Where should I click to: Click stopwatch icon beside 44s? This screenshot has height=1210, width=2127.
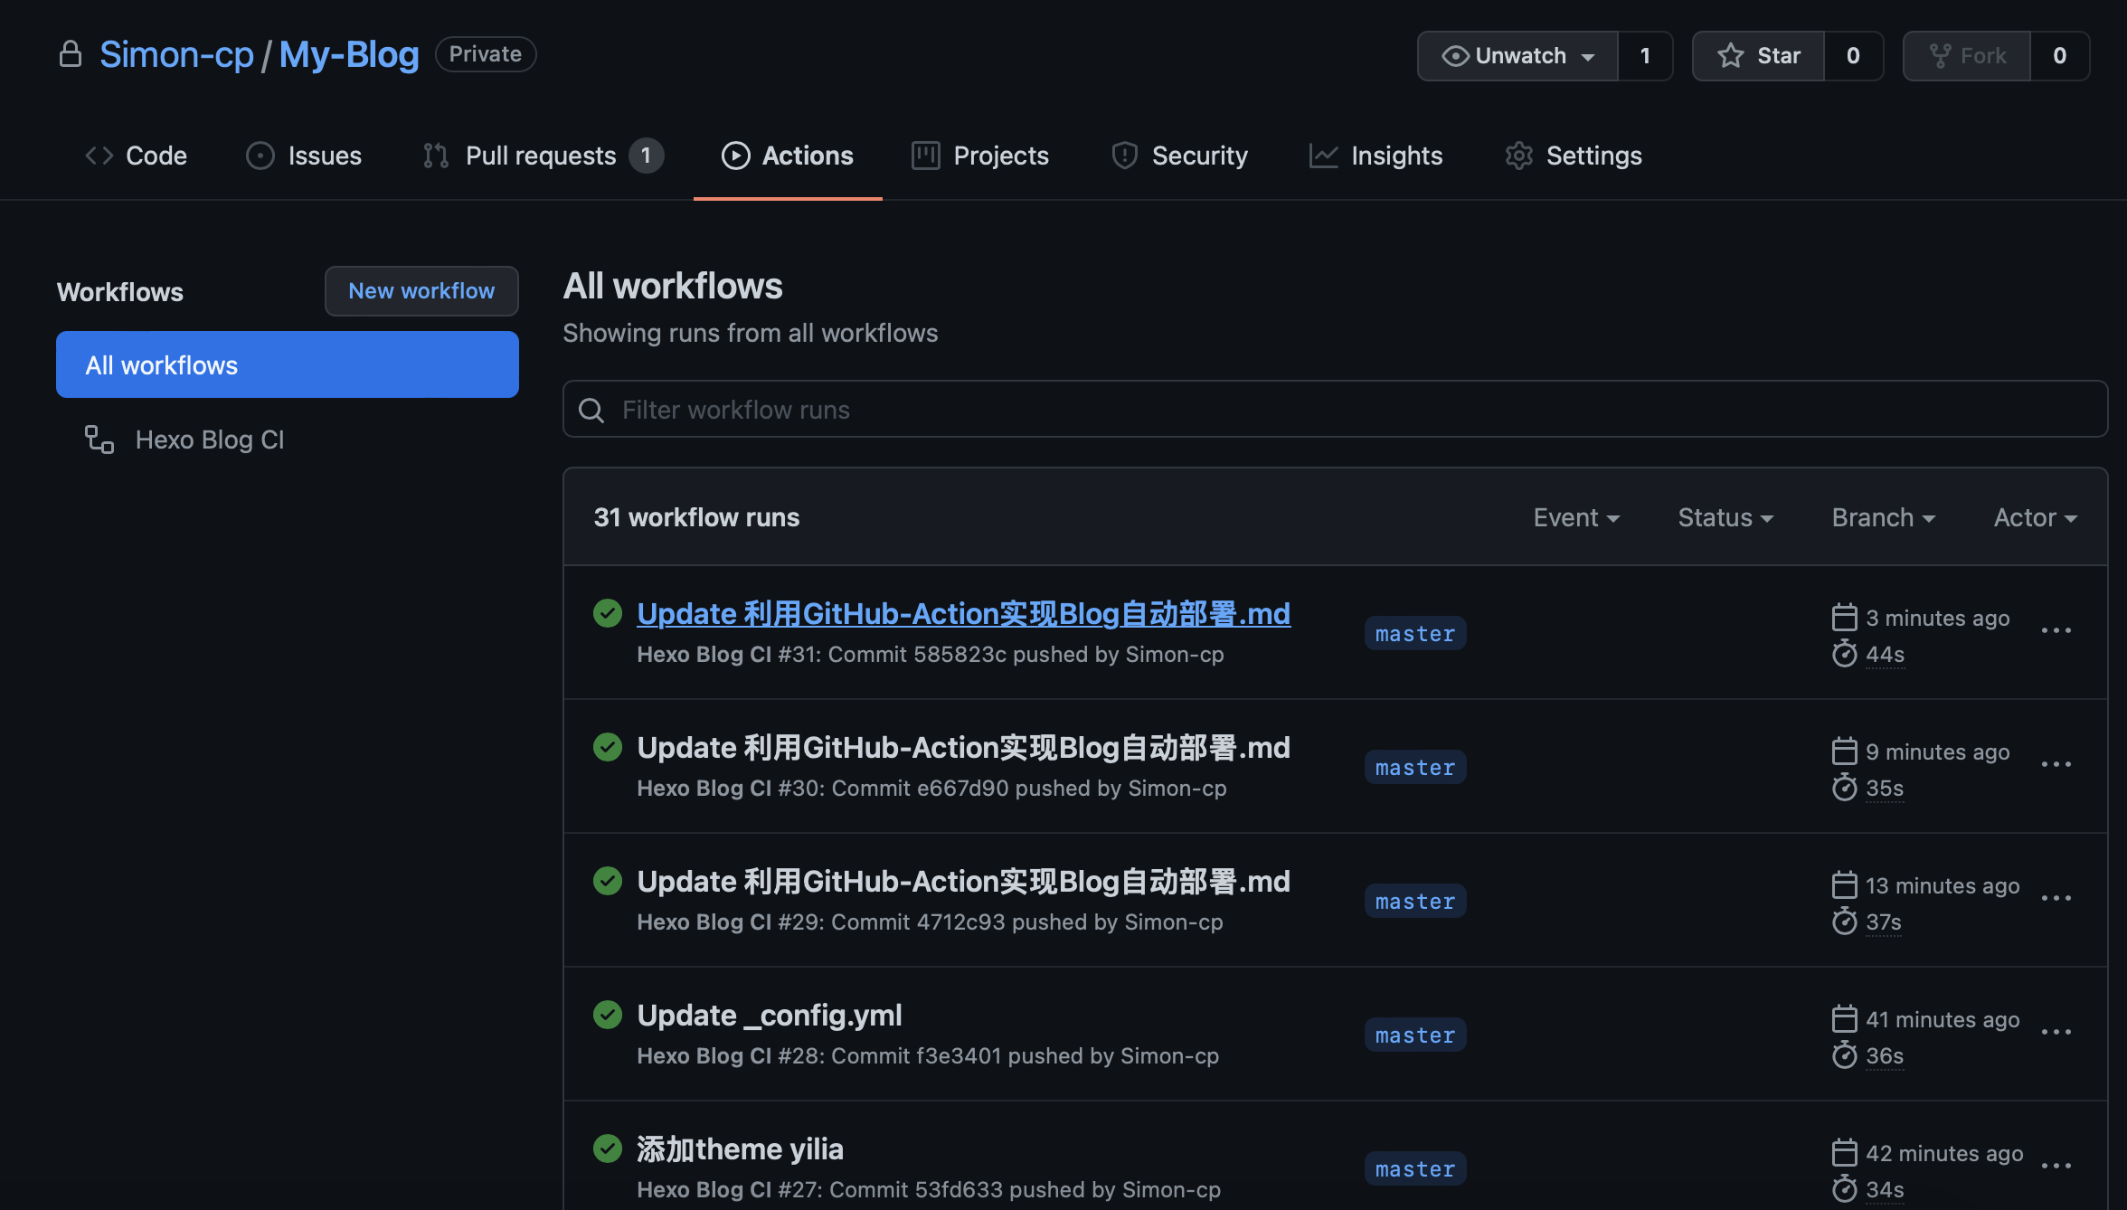click(1844, 653)
